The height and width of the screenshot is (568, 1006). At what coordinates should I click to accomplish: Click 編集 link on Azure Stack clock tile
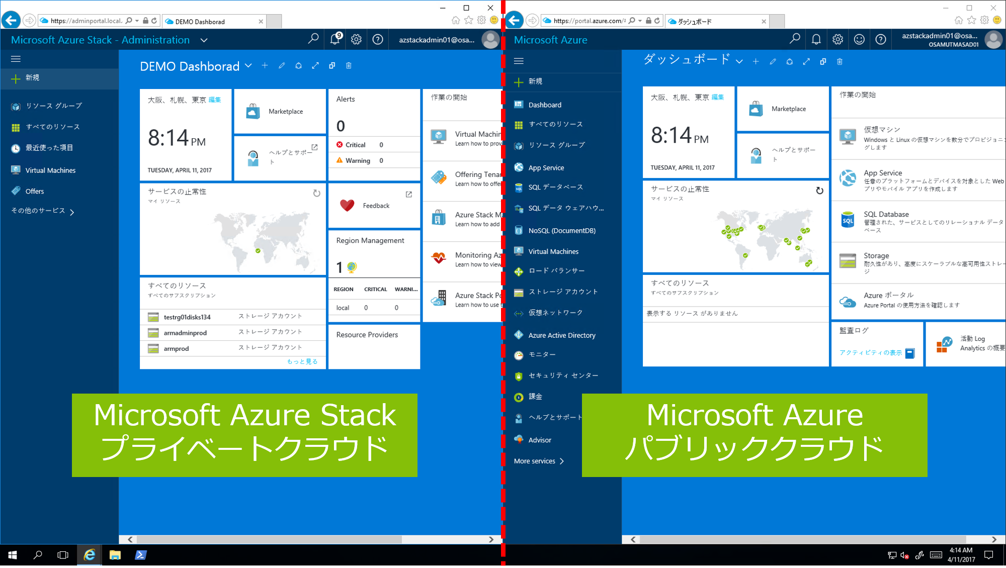(215, 100)
